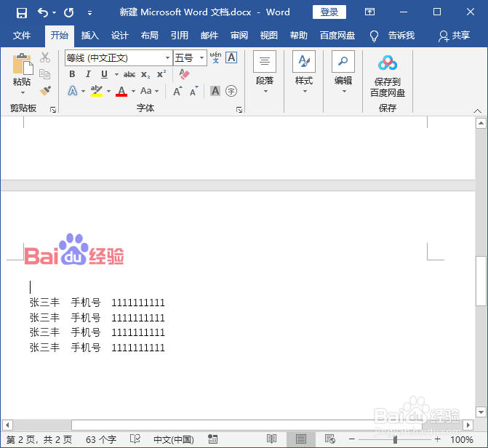Toggle subscript formatting
488x448 pixels.
point(145,74)
